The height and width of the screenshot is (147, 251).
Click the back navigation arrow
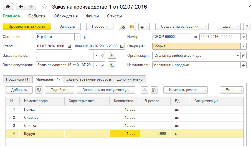[x=21, y=7]
